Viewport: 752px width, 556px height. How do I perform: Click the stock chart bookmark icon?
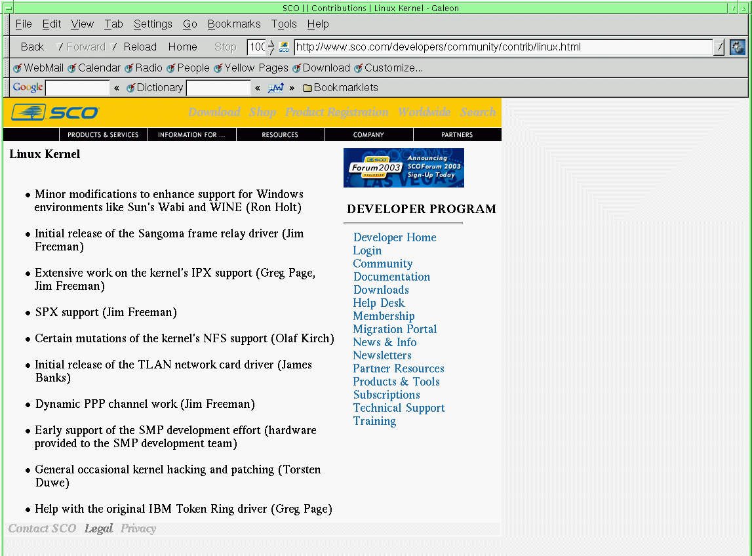coord(276,88)
